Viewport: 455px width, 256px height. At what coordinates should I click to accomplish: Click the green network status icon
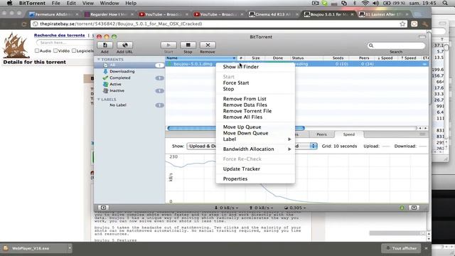[x=402, y=208]
